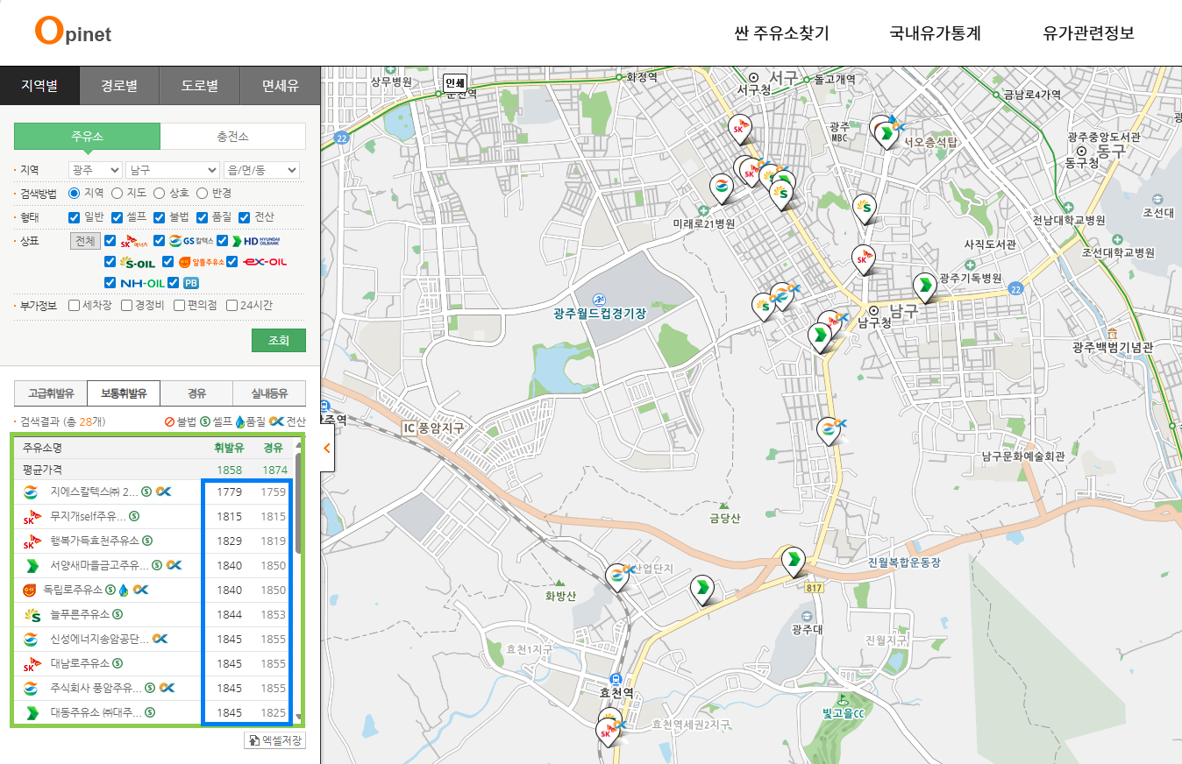Click the 늘푸른주유소 station name
Image resolution: width=1182 pixels, height=764 pixels.
click(80, 614)
